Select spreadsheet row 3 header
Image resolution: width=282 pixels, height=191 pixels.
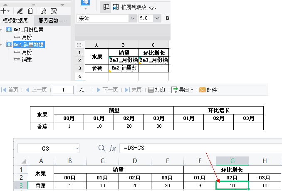point(21,185)
